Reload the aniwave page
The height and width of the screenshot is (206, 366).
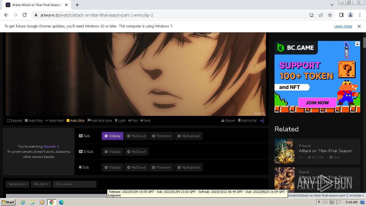click(x=25, y=15)
